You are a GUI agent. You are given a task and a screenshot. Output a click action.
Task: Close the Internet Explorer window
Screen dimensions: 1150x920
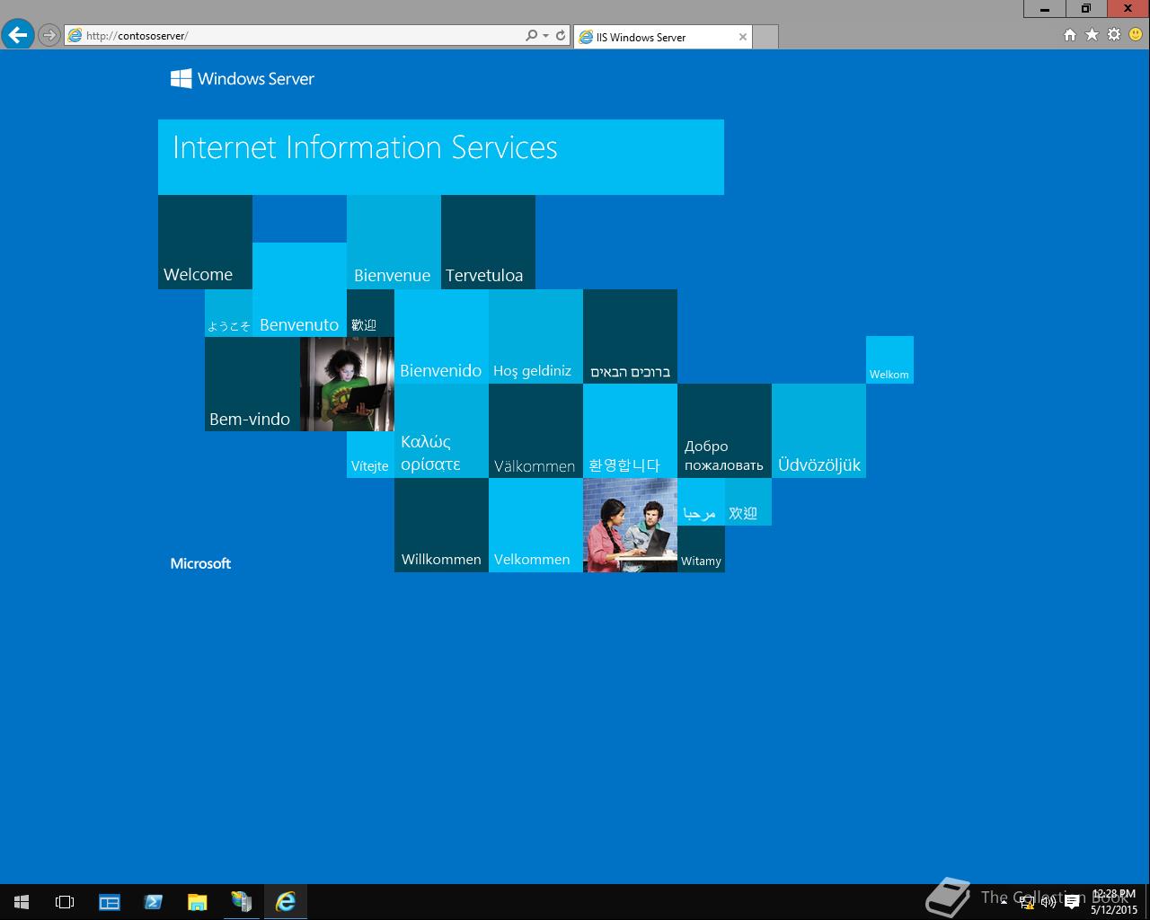(1128, 8)
